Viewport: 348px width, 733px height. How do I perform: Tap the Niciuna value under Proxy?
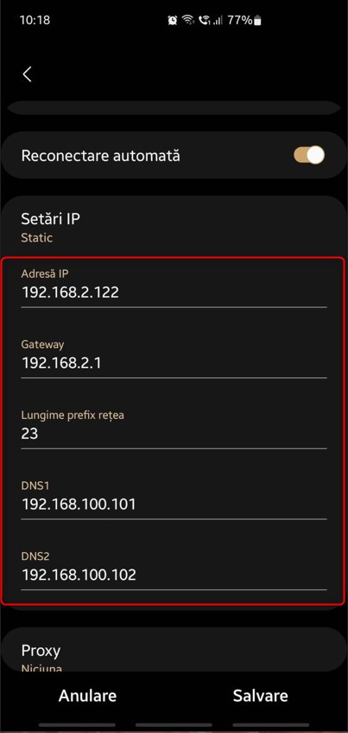coord(41,668)
